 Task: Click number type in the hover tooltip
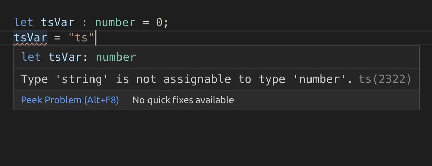116,57
